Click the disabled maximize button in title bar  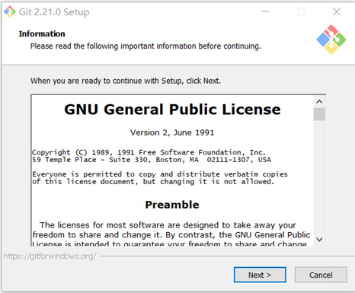point(301,11)
